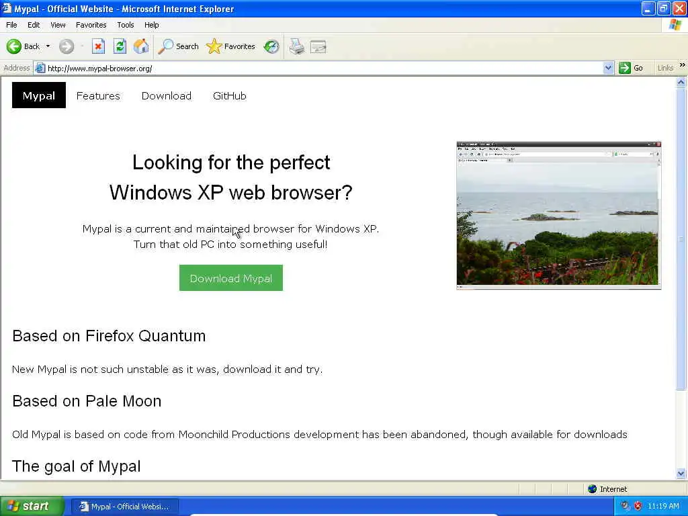
Task: Open the Download nav link
Action: (x=167, y=95)
